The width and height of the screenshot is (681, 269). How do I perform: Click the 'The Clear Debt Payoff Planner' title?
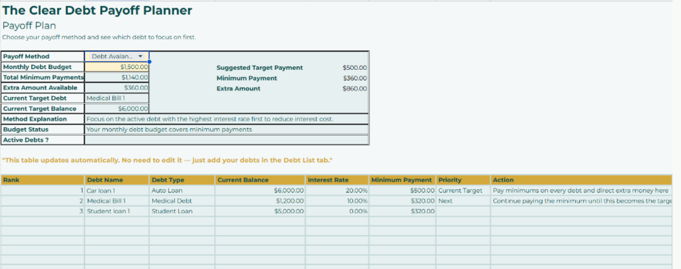(98, 10)
